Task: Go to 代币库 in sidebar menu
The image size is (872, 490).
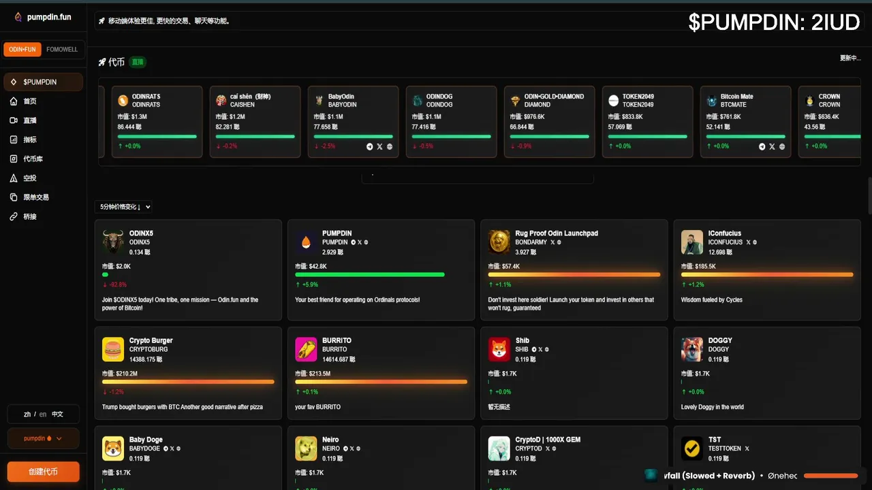Action: 43,159
